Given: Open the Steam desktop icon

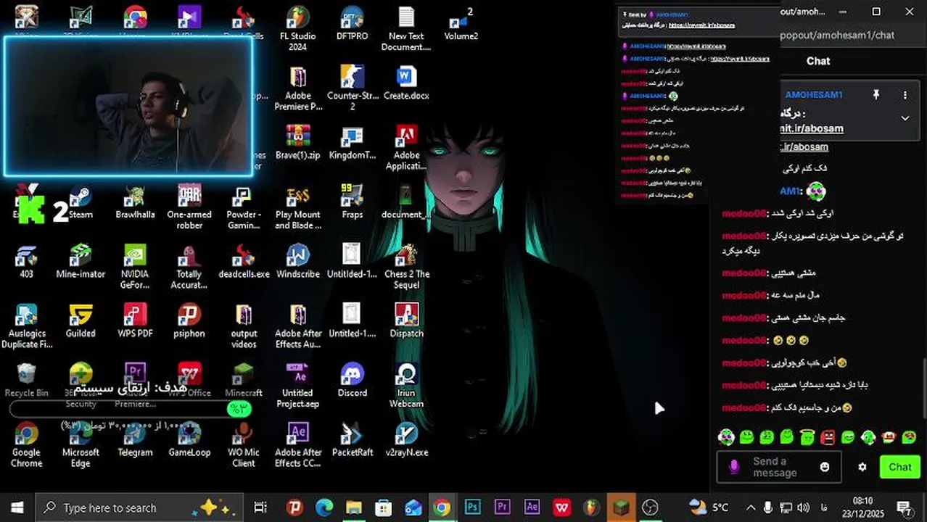Looking at the screenshot, I should [x=81, y=202].
